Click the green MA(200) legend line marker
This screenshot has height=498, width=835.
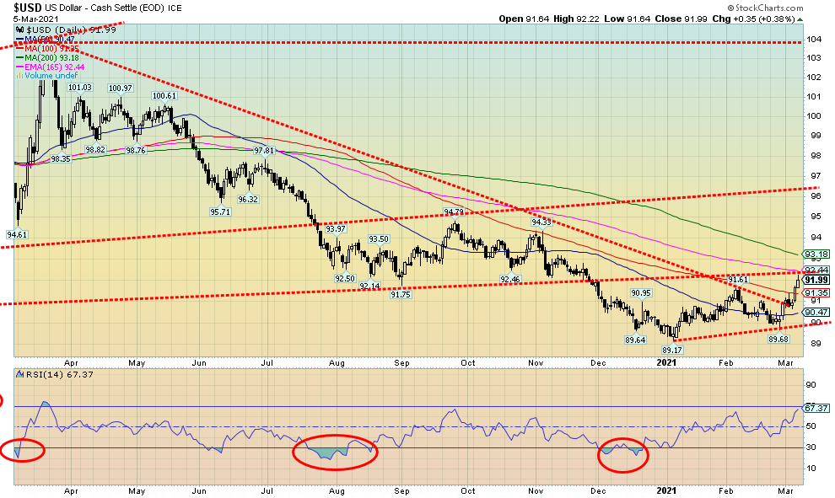19,56
